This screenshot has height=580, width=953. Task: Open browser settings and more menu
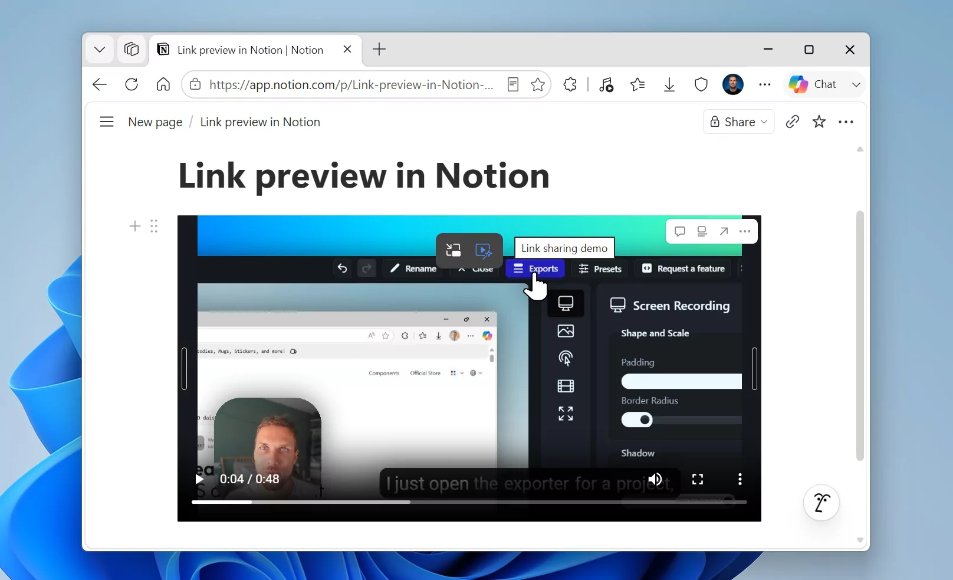(x=765, y=85)
